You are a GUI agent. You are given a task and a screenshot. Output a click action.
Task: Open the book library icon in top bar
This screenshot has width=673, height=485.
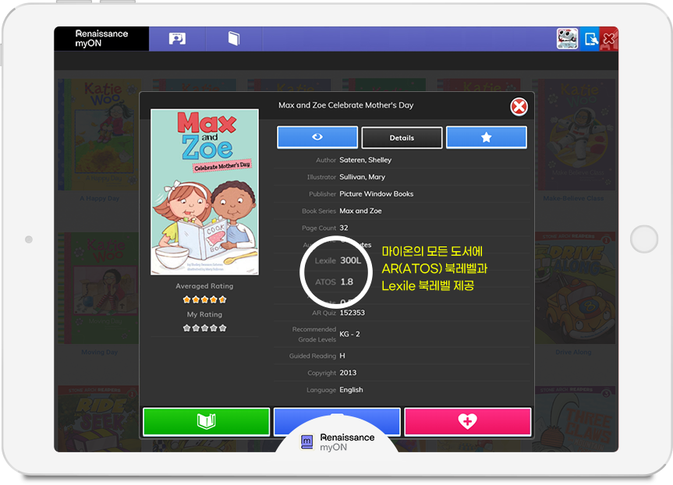point(233,39)
